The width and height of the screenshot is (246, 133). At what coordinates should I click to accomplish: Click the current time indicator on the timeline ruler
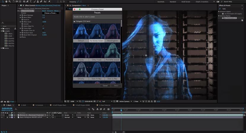tap(121, 110)
